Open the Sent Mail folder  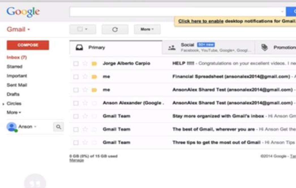point(17,85)
